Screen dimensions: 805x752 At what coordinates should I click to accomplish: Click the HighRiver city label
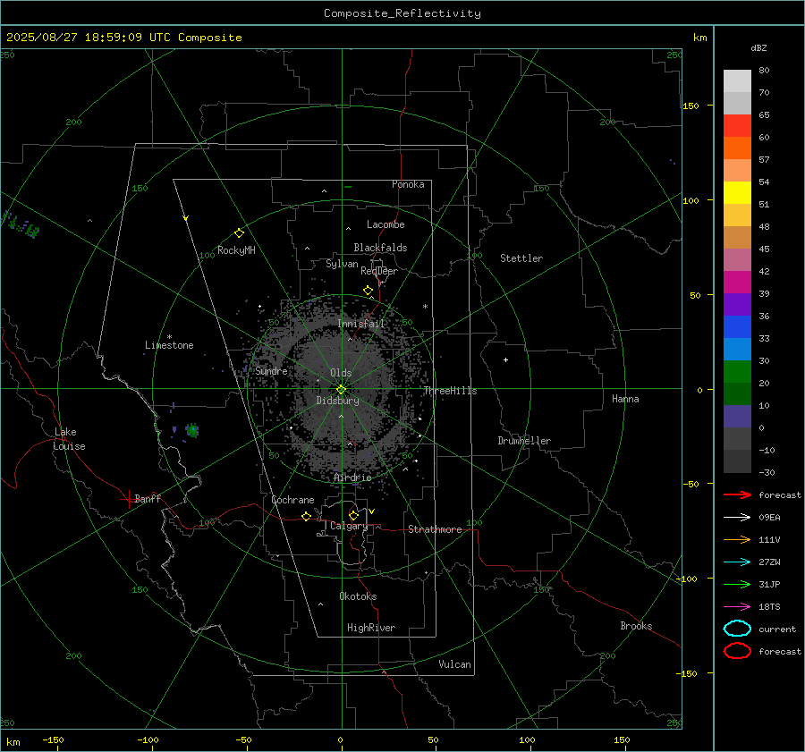pyautogui.click(x=370, y=628)
